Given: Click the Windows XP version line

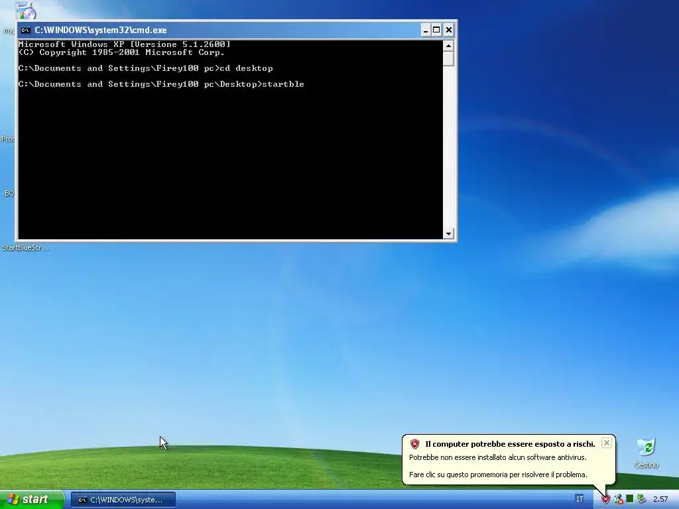Looking at the screenshot, I should pyautogui.click(x=124, y=44).
